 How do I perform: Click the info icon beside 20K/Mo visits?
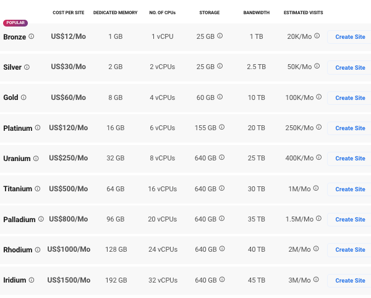pos(317,36)
